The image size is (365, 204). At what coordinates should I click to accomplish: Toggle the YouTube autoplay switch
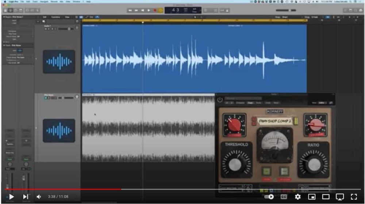pyautogui.click(x=269, y=197)
